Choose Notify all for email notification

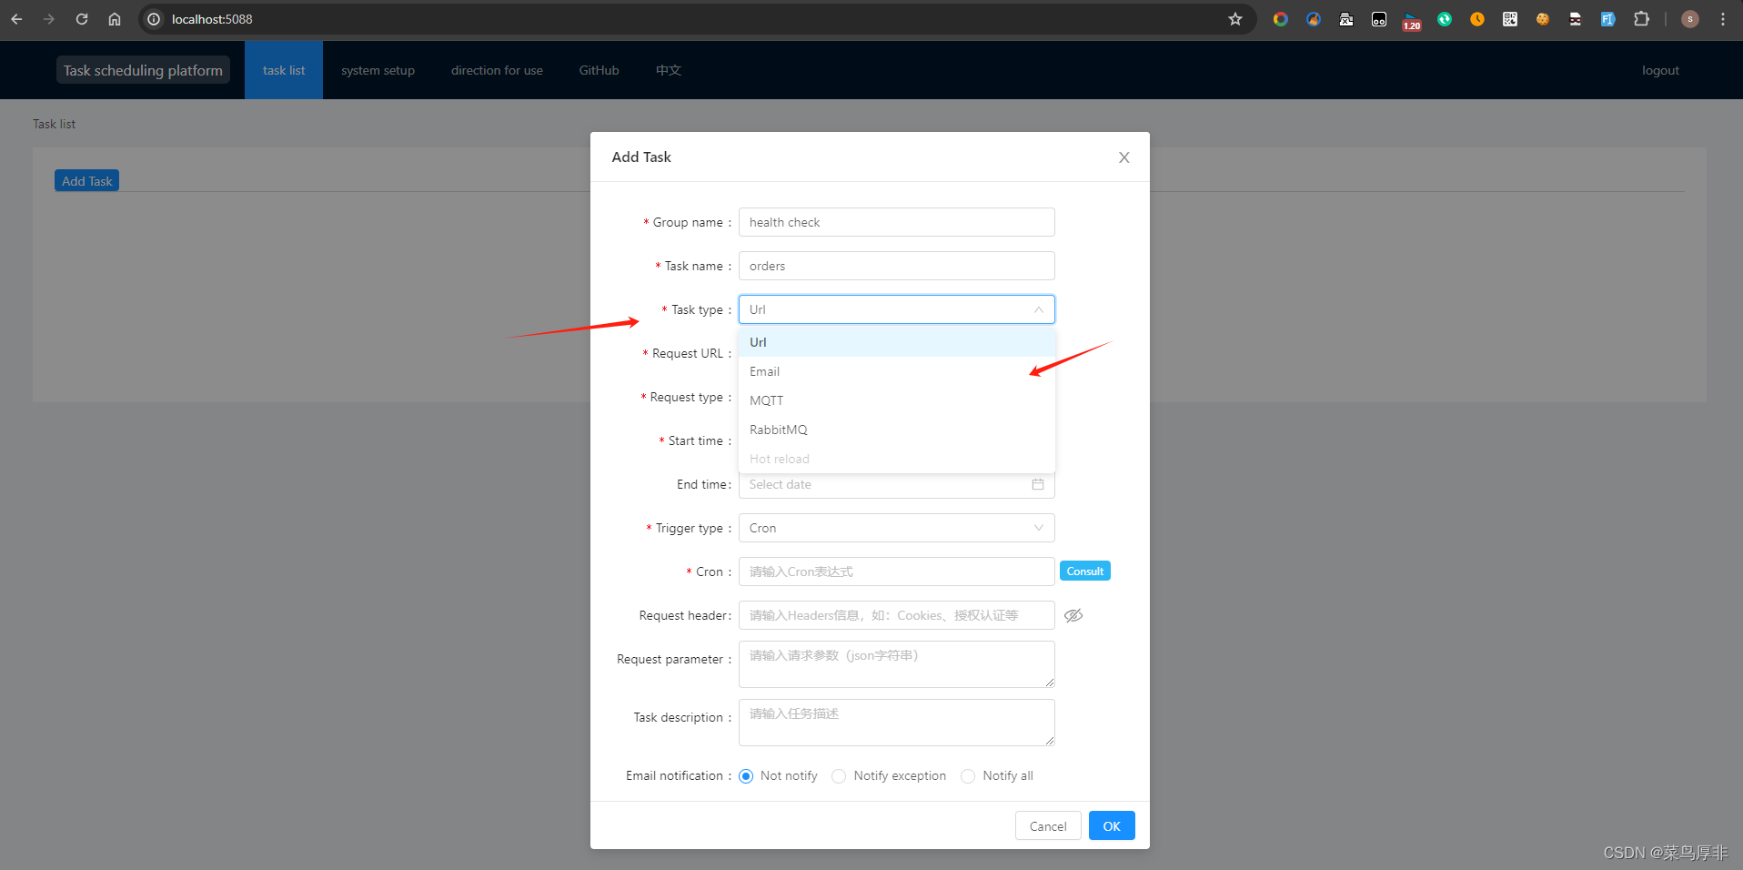(967, 775)
